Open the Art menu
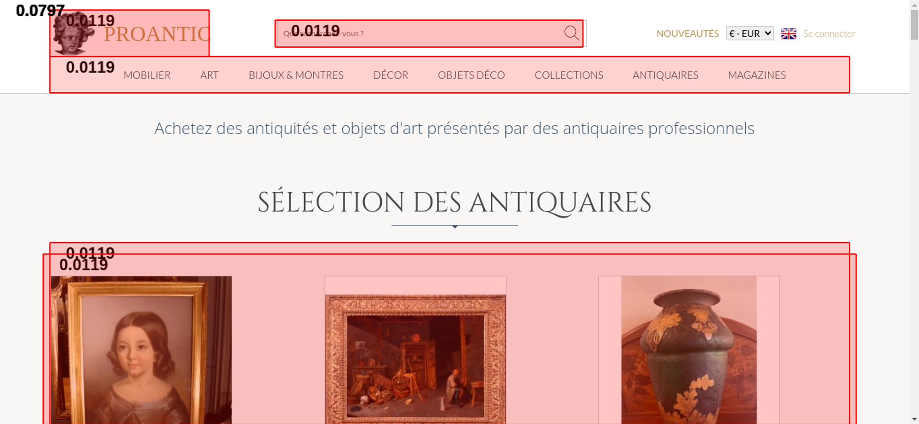The image size is (919, 424). pyautogui.click(x=210, y=75)
